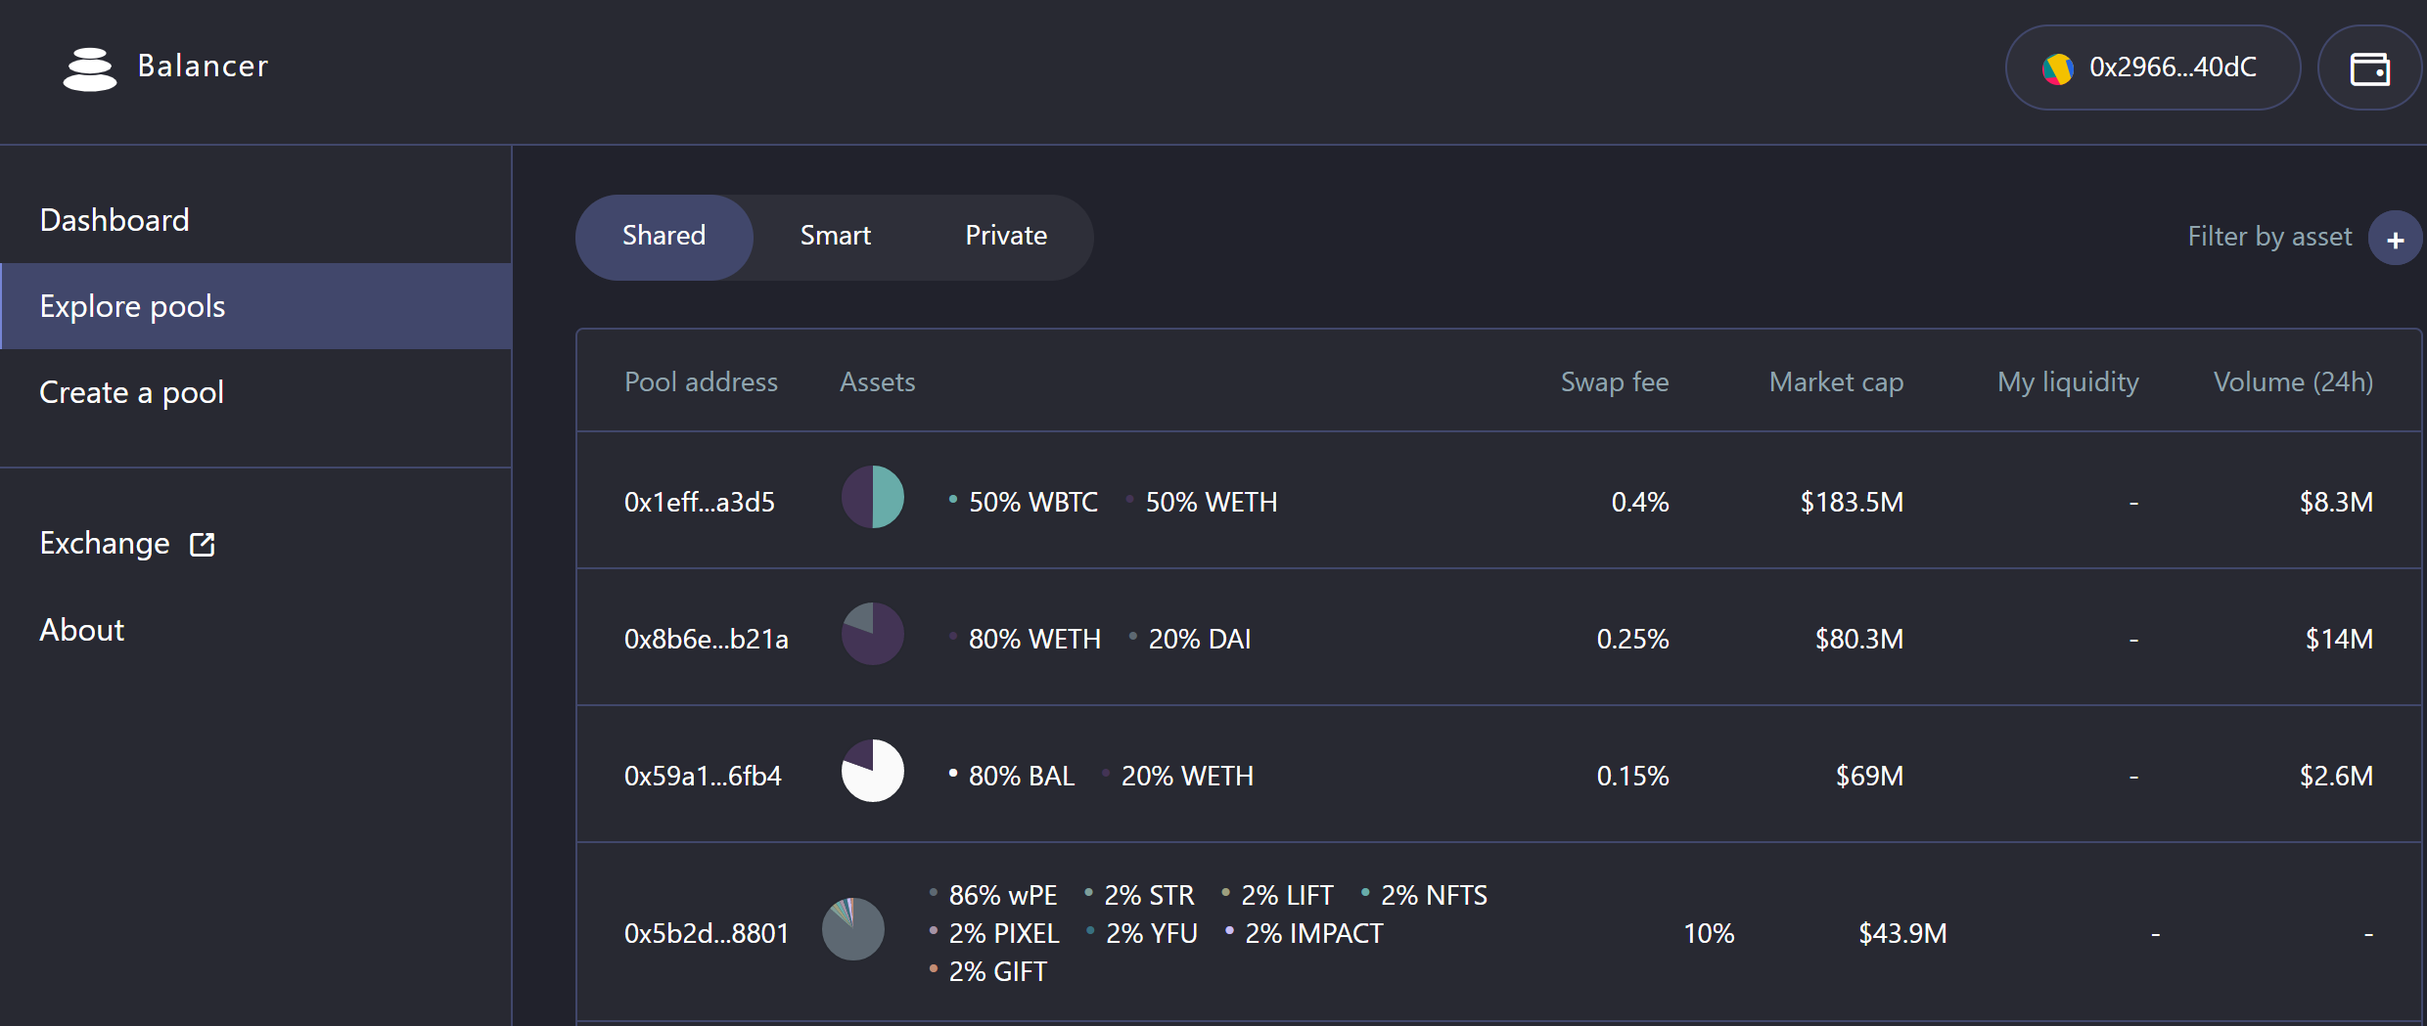2427x1026 pixels.
Task: Click the 2% LIFT asset label
Action: pyautogui.click(x=1288, y=895)
